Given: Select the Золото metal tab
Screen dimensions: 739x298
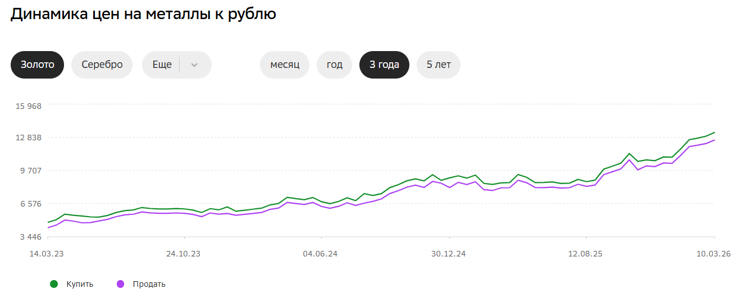Looking at the screenshot, I should [x=38, y=65].
